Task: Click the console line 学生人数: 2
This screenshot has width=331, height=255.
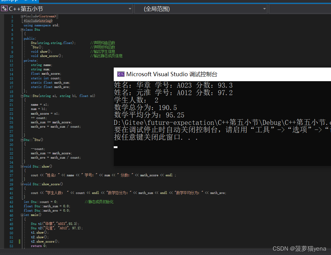Action: tap(136, 100)
